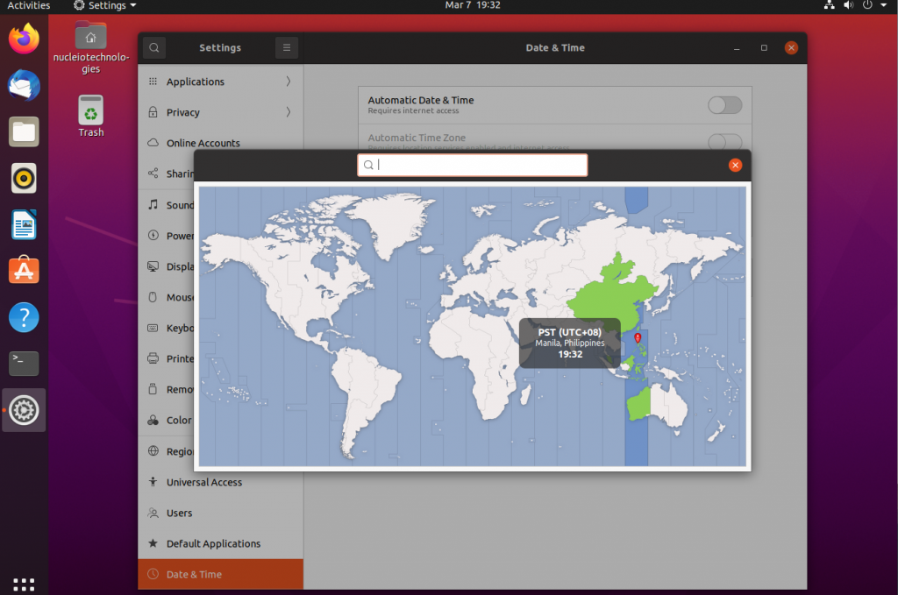Click the Universal Access person icon
Screen dimensions: 898x595
tap(153, 482)
